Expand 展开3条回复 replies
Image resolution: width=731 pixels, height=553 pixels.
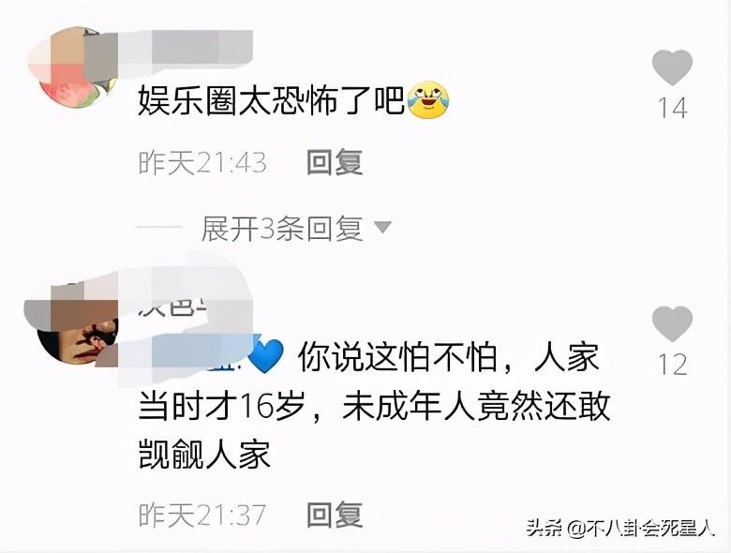pyautogui.click(x=281, y=229)
